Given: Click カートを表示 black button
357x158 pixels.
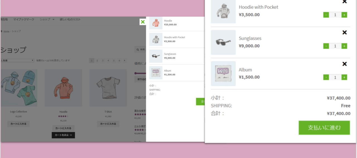Looking at the screenshot, I should coord(63,135).
